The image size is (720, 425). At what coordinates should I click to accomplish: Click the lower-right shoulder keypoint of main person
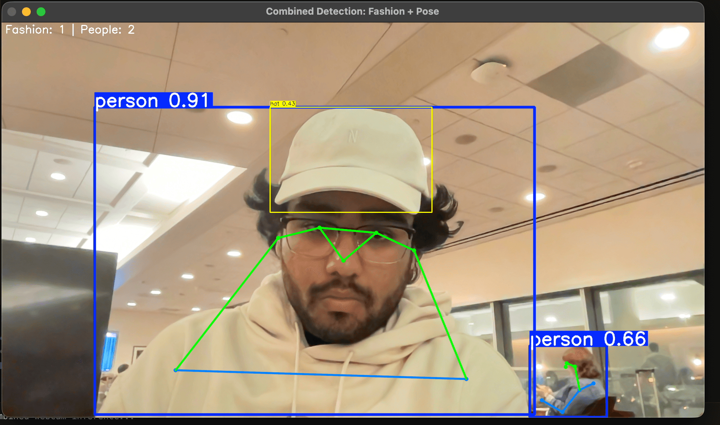tap(466, 379)
